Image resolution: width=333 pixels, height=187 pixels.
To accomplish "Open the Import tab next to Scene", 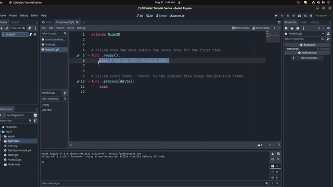I will (x=15, y=22).
